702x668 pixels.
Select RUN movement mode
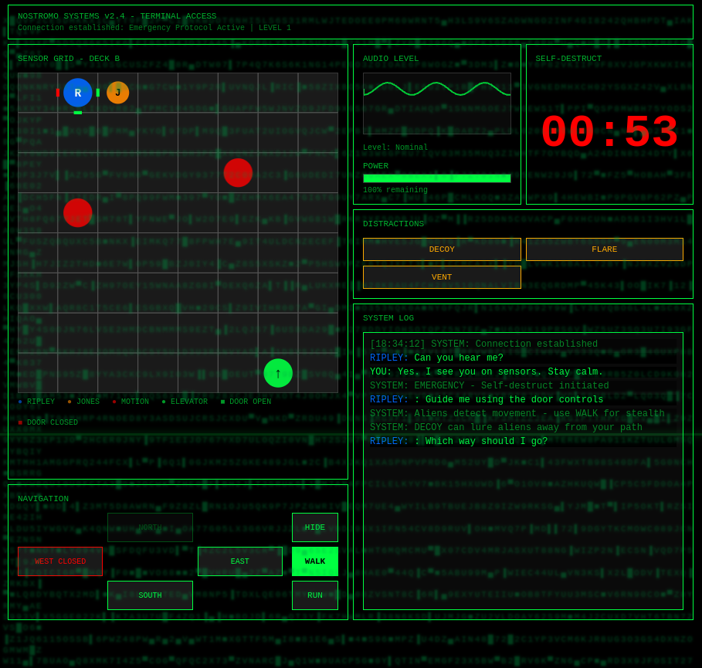click(x=315, y=595)
